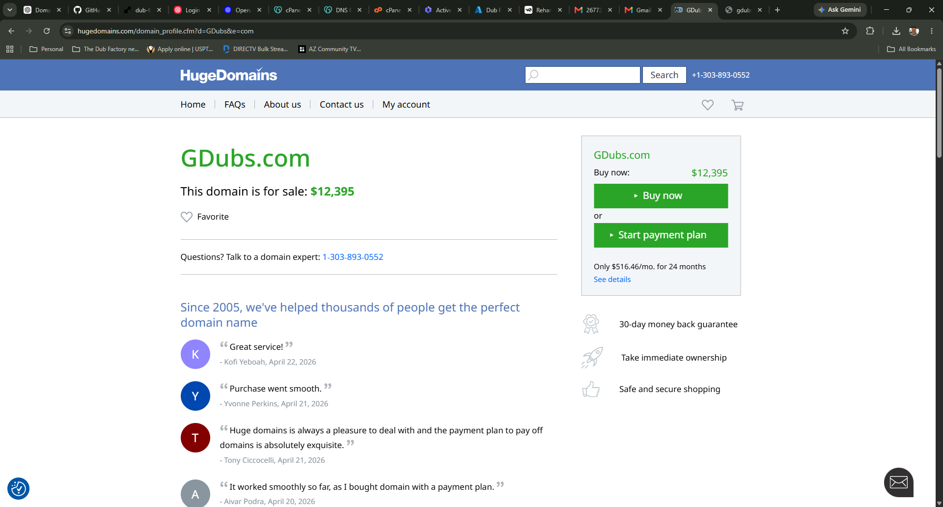This screenshot has width=943, height=507.
Task: Open the FAQs menu item
Action: [235, 105]
